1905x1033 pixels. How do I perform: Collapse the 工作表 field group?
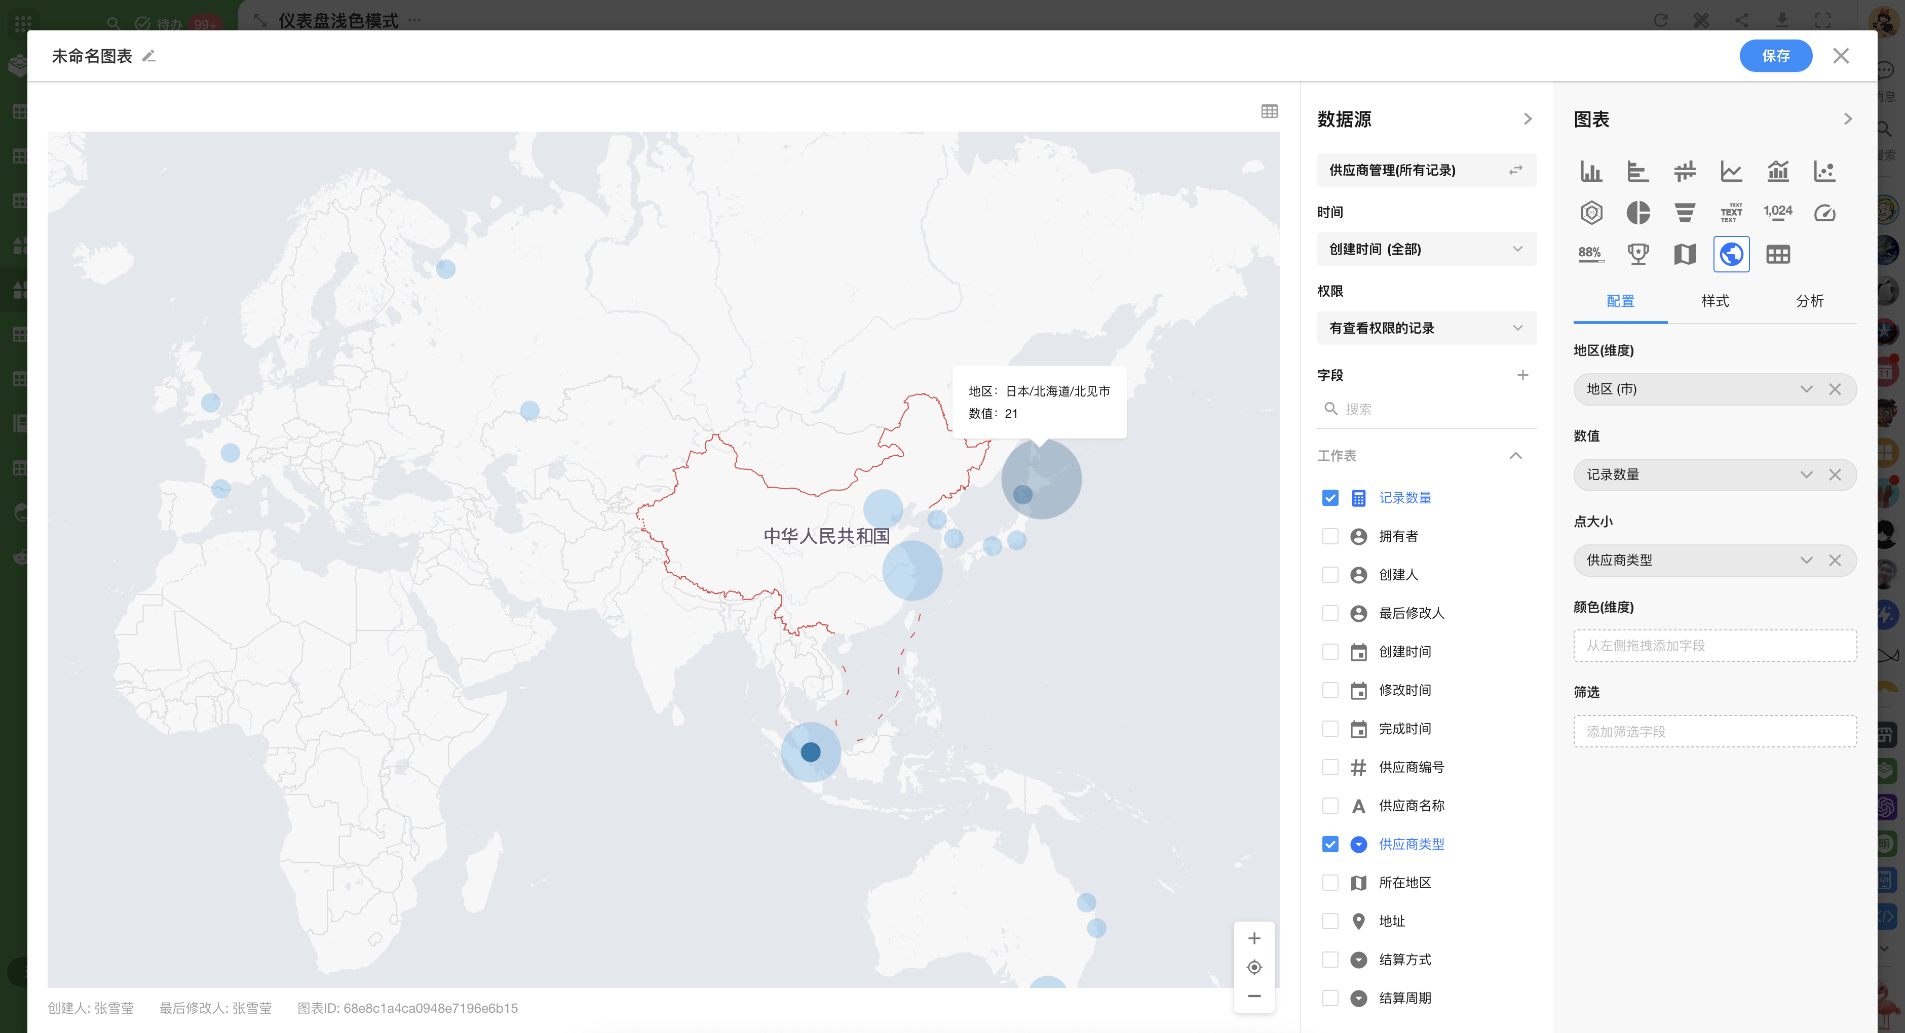[1515, 456]
